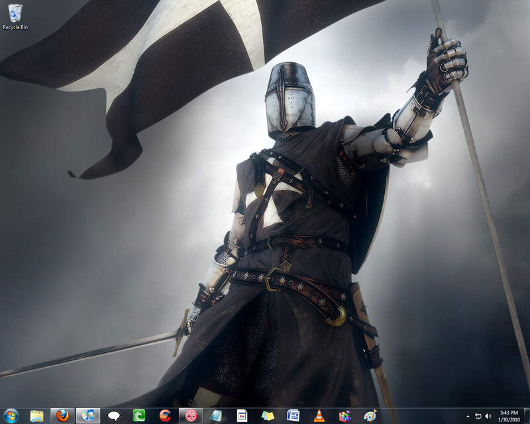
Task: Show hidden system tray icons
Action: [468, 416]
